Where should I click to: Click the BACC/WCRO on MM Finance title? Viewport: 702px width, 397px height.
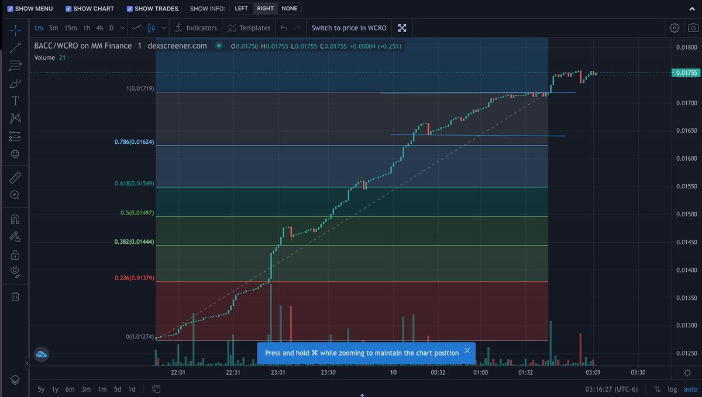point(83,46)
